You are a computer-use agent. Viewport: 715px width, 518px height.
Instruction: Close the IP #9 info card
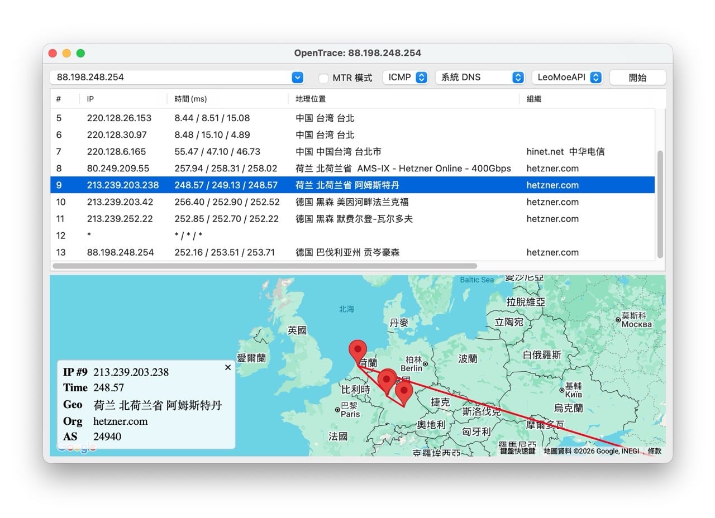click(228, 367)
